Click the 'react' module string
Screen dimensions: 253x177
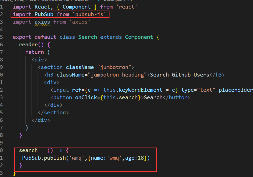point(127,7)
